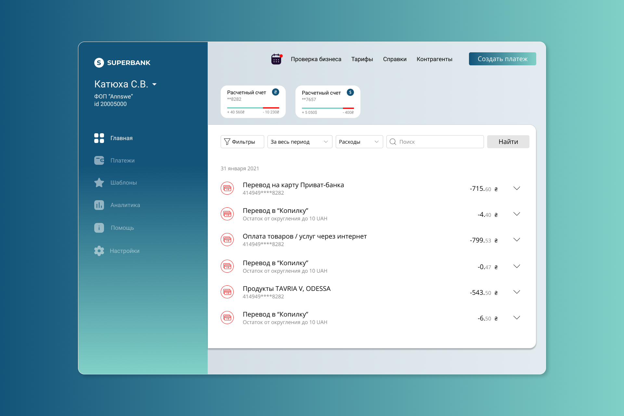
Task: Click the Главная dashboard grid icon
Action: 99,138
